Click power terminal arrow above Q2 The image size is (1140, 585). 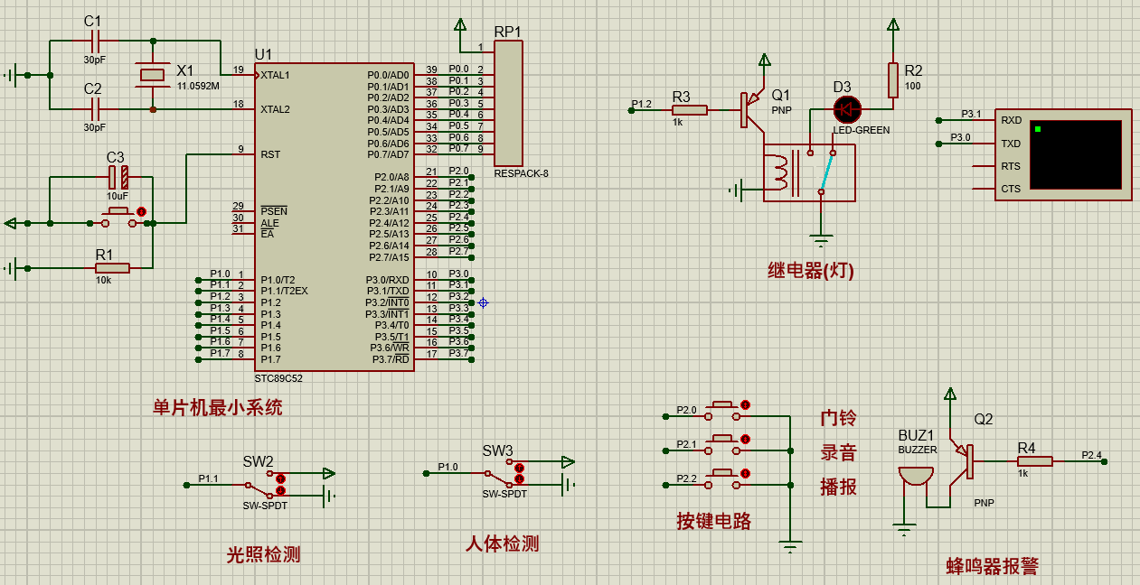coord(950,394)
